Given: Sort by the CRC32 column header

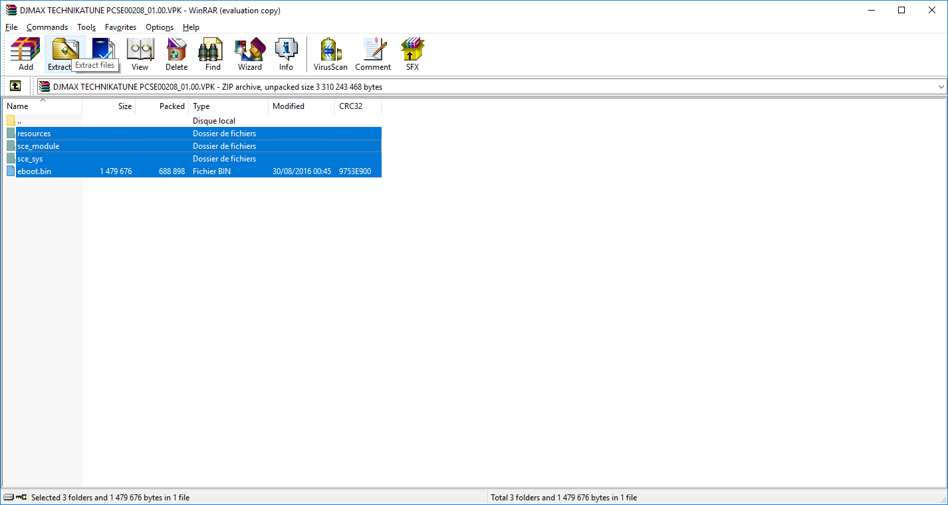Looking at the screenshot, I should [x=358, y=106].
